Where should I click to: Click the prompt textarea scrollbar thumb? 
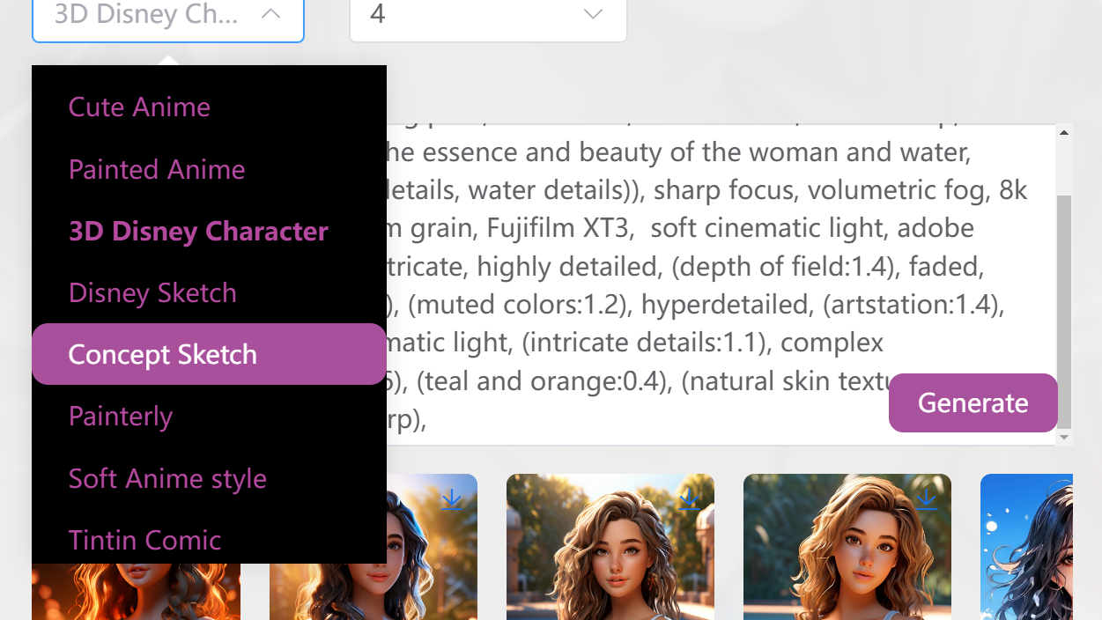[1064, 310]
